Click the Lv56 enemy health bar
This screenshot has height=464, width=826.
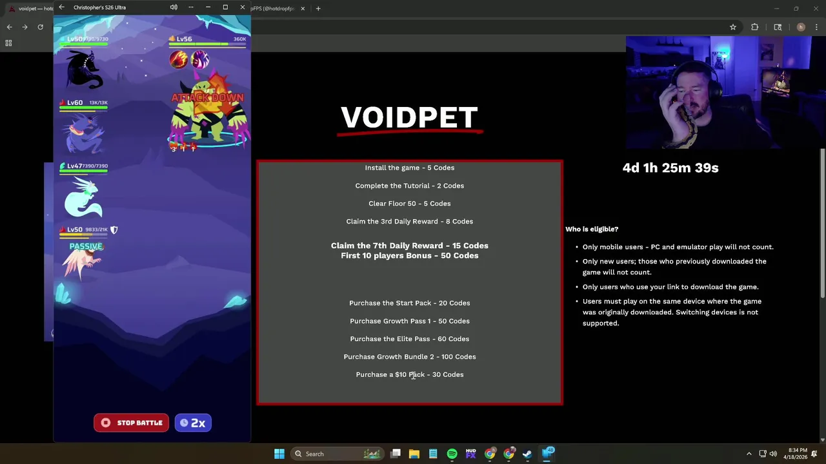click(x=207, y=45)
